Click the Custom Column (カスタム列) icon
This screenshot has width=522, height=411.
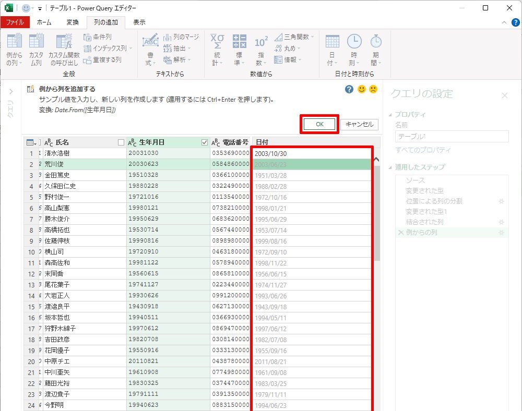tap(36, 42)
